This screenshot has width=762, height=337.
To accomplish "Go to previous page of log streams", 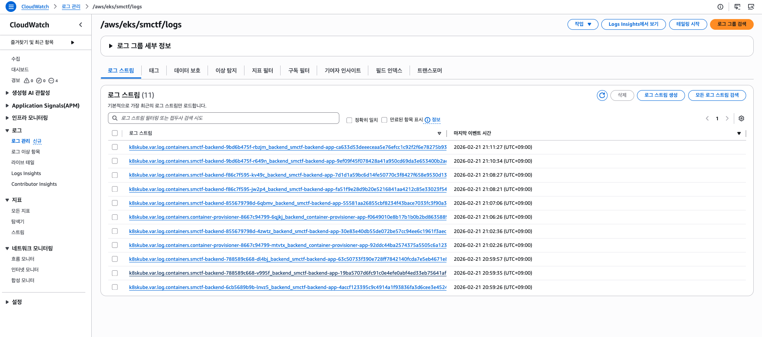I will (x=707, y=118).
